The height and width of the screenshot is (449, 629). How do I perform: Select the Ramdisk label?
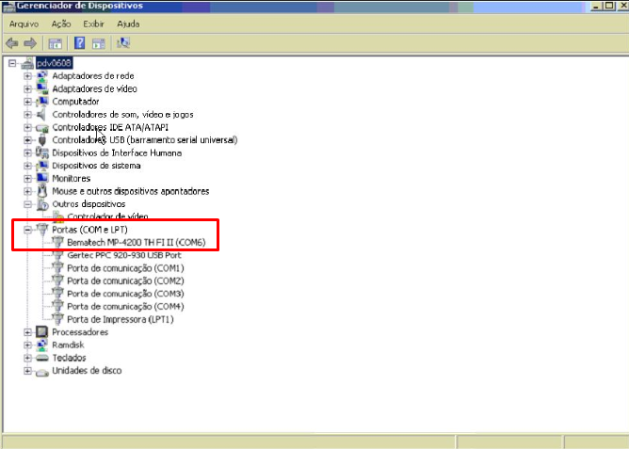[68, 345]
